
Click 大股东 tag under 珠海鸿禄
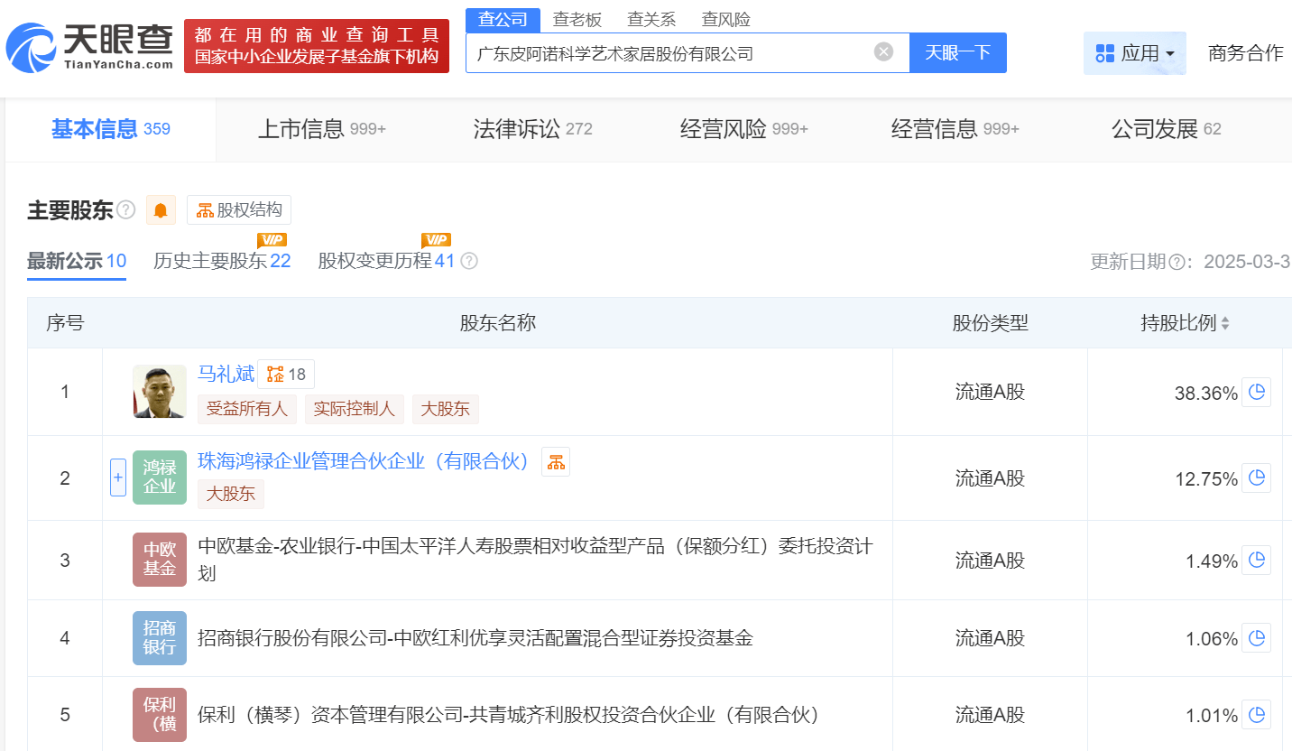coord(231,494)
